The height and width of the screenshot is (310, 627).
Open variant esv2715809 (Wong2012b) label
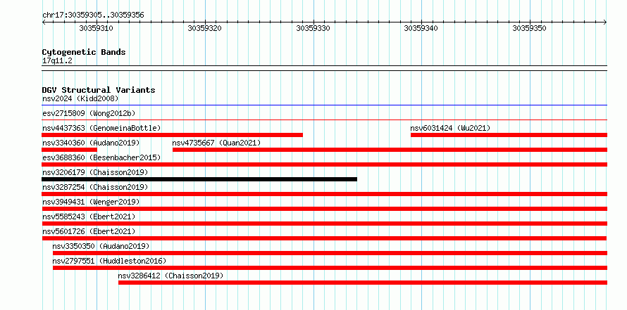click(89, 113)
